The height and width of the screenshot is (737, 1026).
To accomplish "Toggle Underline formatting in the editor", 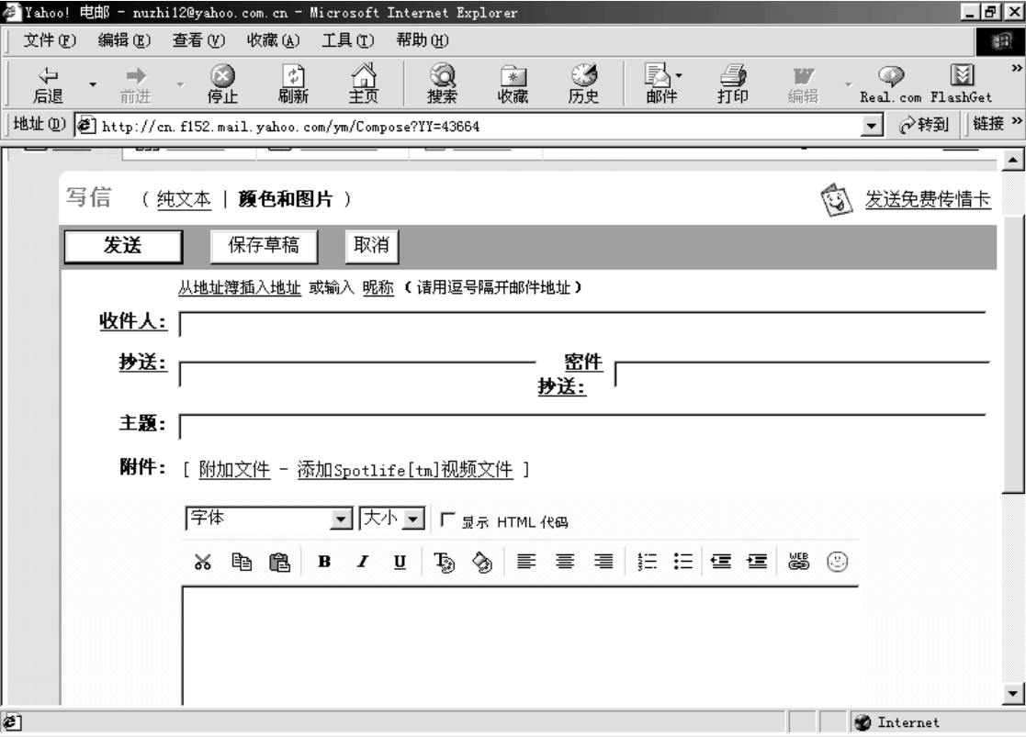I will pos(400,562).
